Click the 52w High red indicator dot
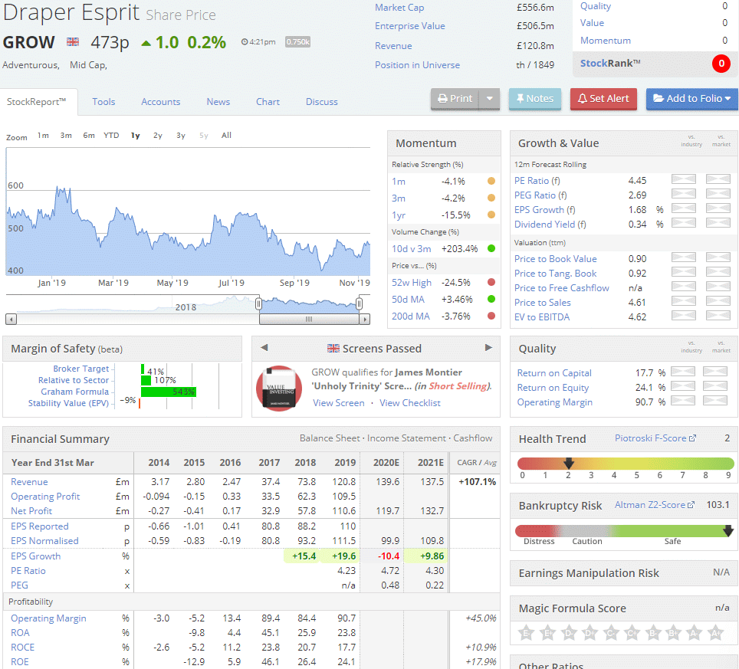 point(491,282)
